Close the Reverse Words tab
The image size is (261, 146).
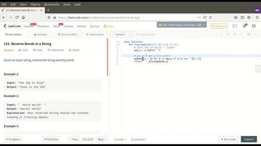pyautogui.click(x=42, y=10)
